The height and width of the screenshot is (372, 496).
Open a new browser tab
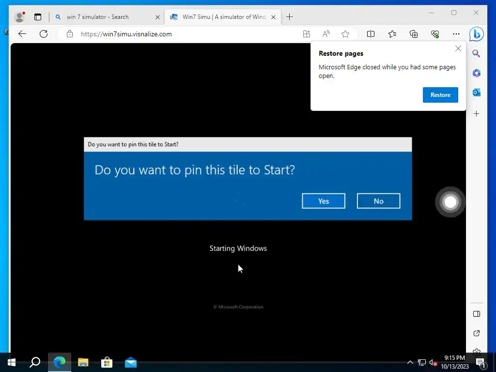(290, 17)
